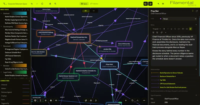
Task: Click the Counterparty orange color bar
Action: pyautogui.click(x=20, y=26)
